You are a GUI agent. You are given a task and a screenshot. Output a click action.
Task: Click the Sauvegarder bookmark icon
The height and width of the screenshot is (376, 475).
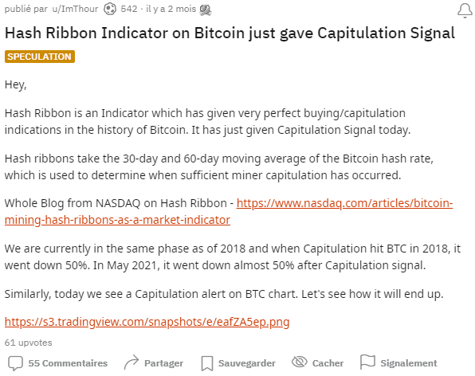pos(207,363)
